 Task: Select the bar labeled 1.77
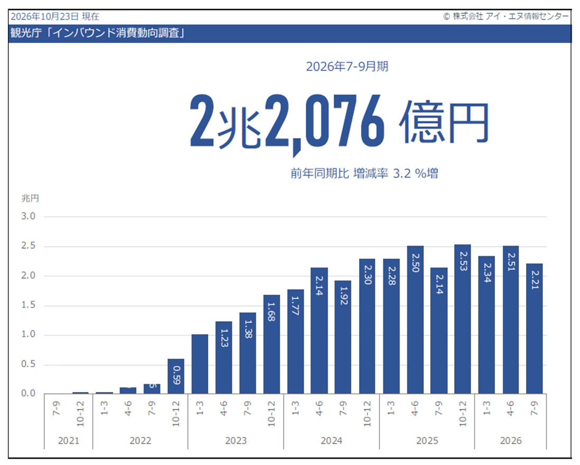click(295, 341)
